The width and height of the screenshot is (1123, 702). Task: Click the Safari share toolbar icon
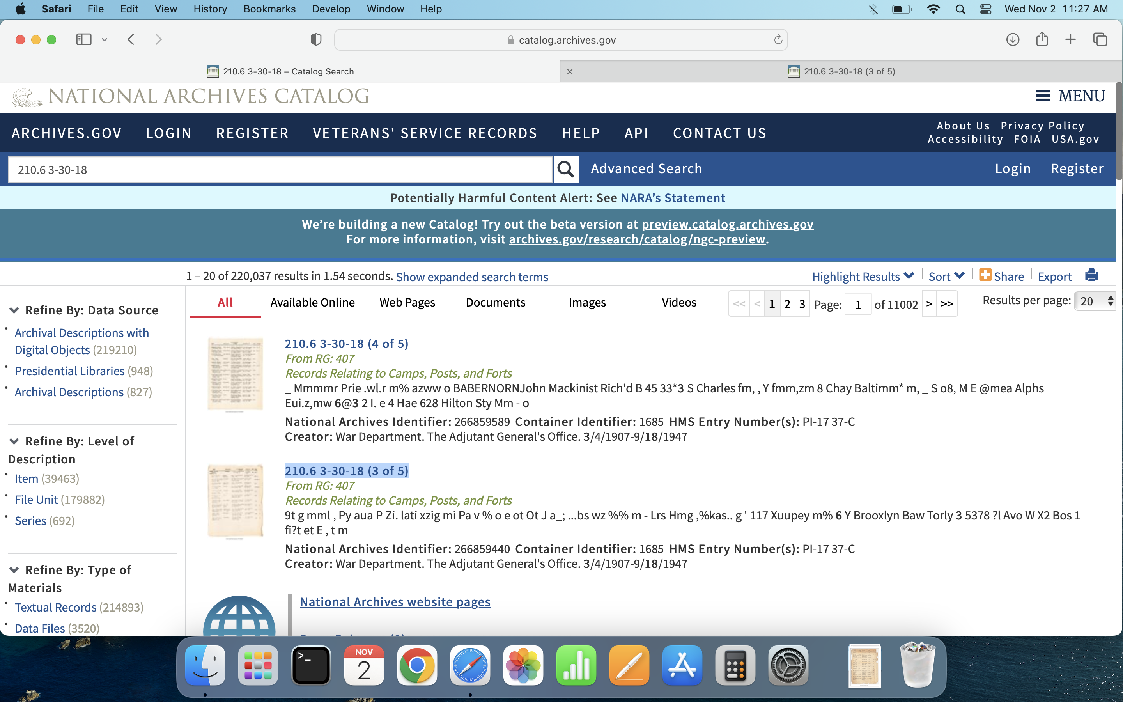pos(1042,39)
